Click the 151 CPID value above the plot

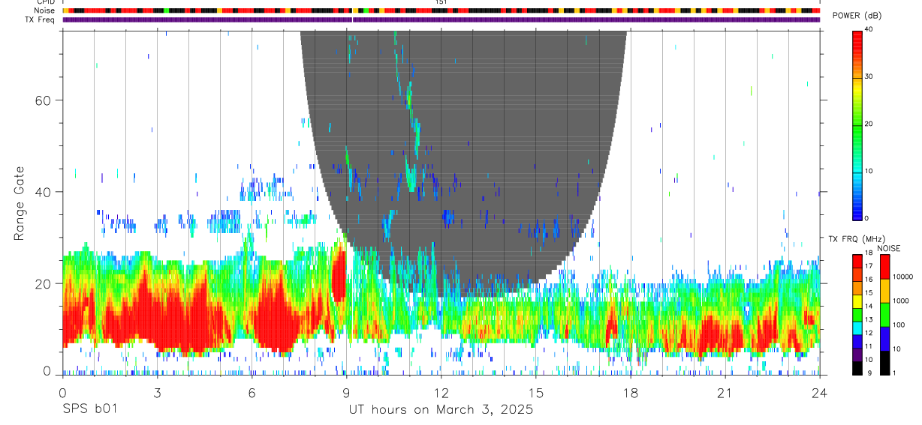click(441, 2)
